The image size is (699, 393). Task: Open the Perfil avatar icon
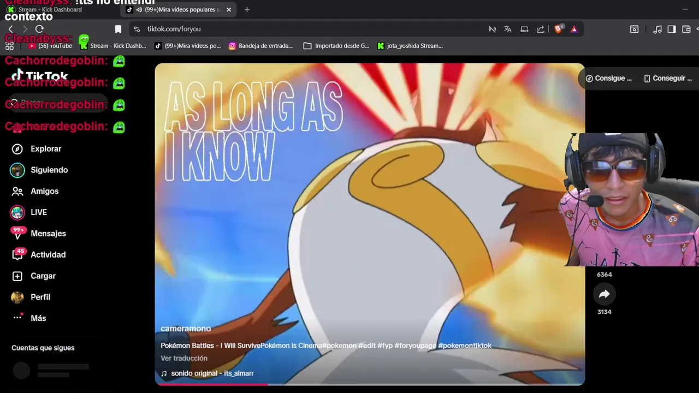tap(17, 297)
